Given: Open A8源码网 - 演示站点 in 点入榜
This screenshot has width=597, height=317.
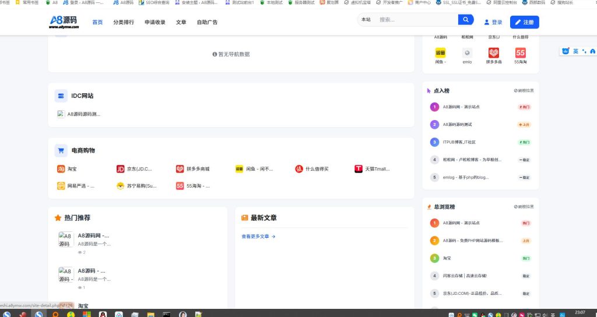Looking at the screenshot, I should click(461, 107).
